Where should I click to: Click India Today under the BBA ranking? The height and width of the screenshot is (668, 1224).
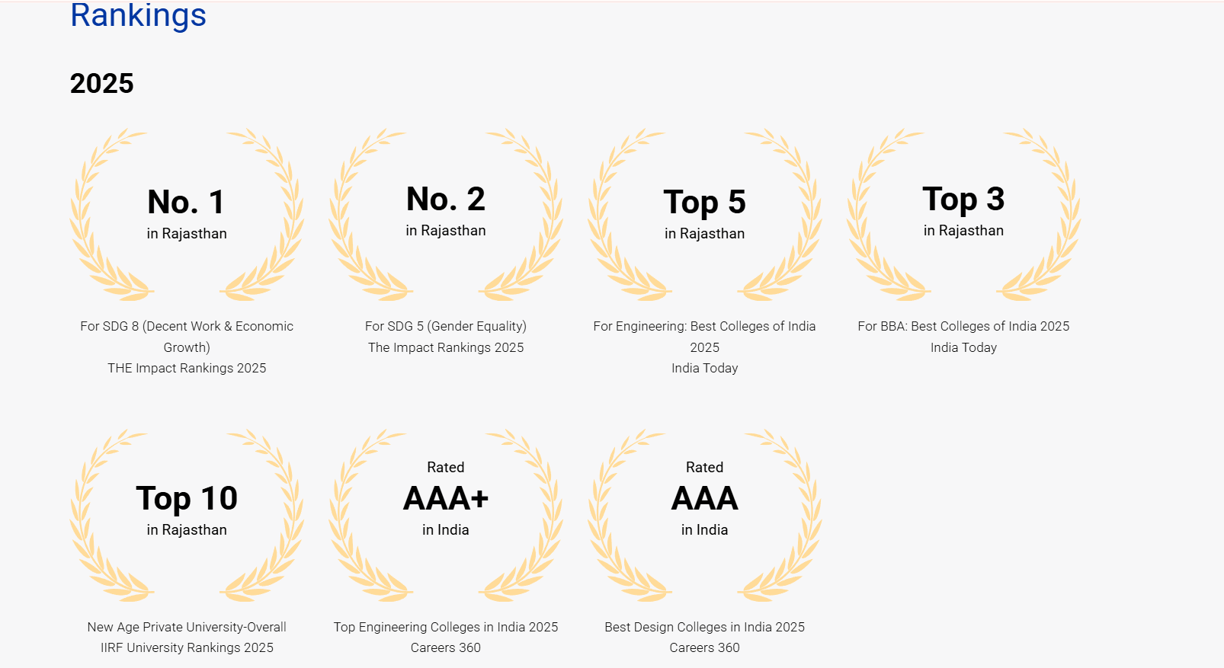963,347
